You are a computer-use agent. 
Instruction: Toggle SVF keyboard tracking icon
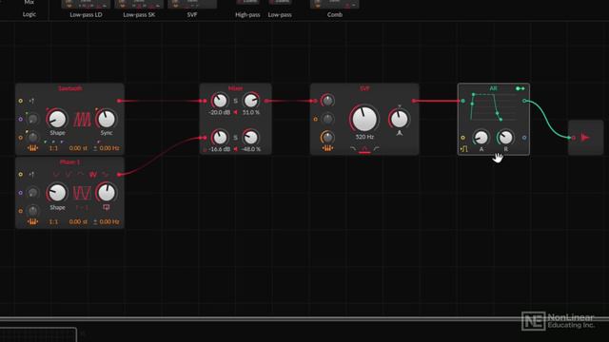pyautogui.click(x=327, y=148)
